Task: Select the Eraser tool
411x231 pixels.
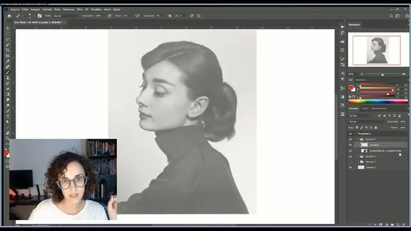Action: tap(8, 89)
